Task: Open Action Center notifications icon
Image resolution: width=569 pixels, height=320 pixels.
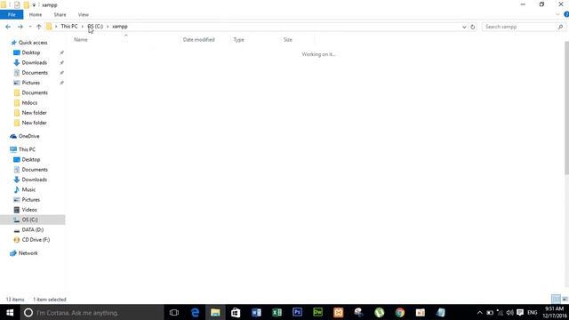Action: [x=520, y=312]
